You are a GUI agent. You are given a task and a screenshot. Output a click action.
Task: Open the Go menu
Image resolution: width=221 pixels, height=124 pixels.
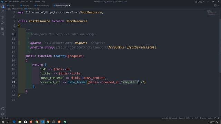pyautogui.click(x=27, y=2)
